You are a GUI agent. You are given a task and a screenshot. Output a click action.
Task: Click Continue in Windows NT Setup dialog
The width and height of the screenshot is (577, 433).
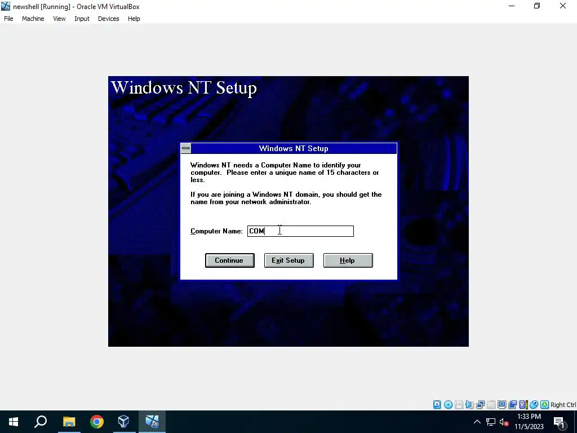(x=230, y=260)
